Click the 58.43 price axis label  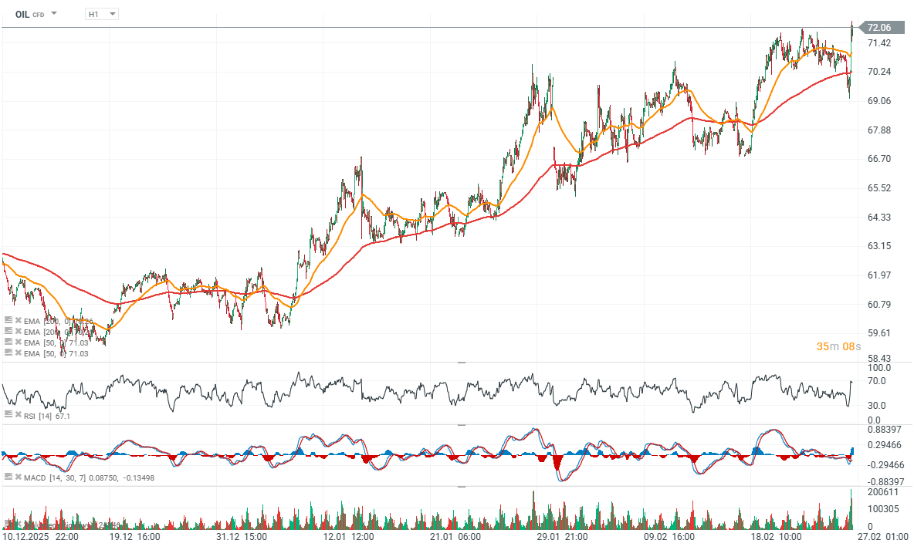tap(879, 359)
